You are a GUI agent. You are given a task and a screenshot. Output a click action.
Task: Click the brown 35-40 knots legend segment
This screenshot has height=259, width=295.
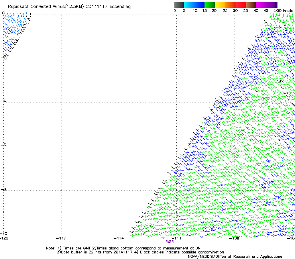click(x=251, y=5)
